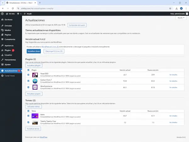Image resolution: width=189 pixels, height=142 pixels.
Task: View details for Twenty Twenty-Four
Action: 173,122
